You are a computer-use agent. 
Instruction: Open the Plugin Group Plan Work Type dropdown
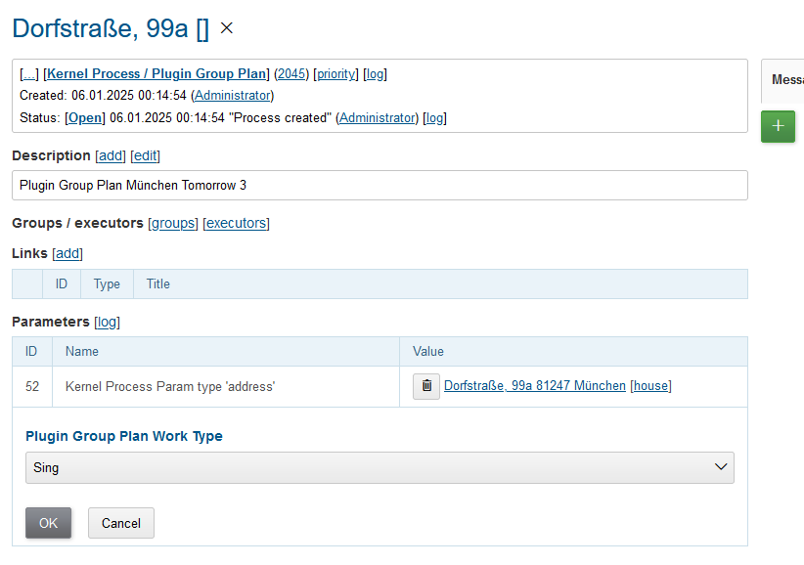point(380,467)
